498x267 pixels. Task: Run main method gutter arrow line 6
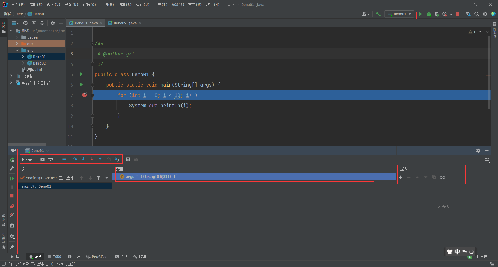[x=81, y=85]
